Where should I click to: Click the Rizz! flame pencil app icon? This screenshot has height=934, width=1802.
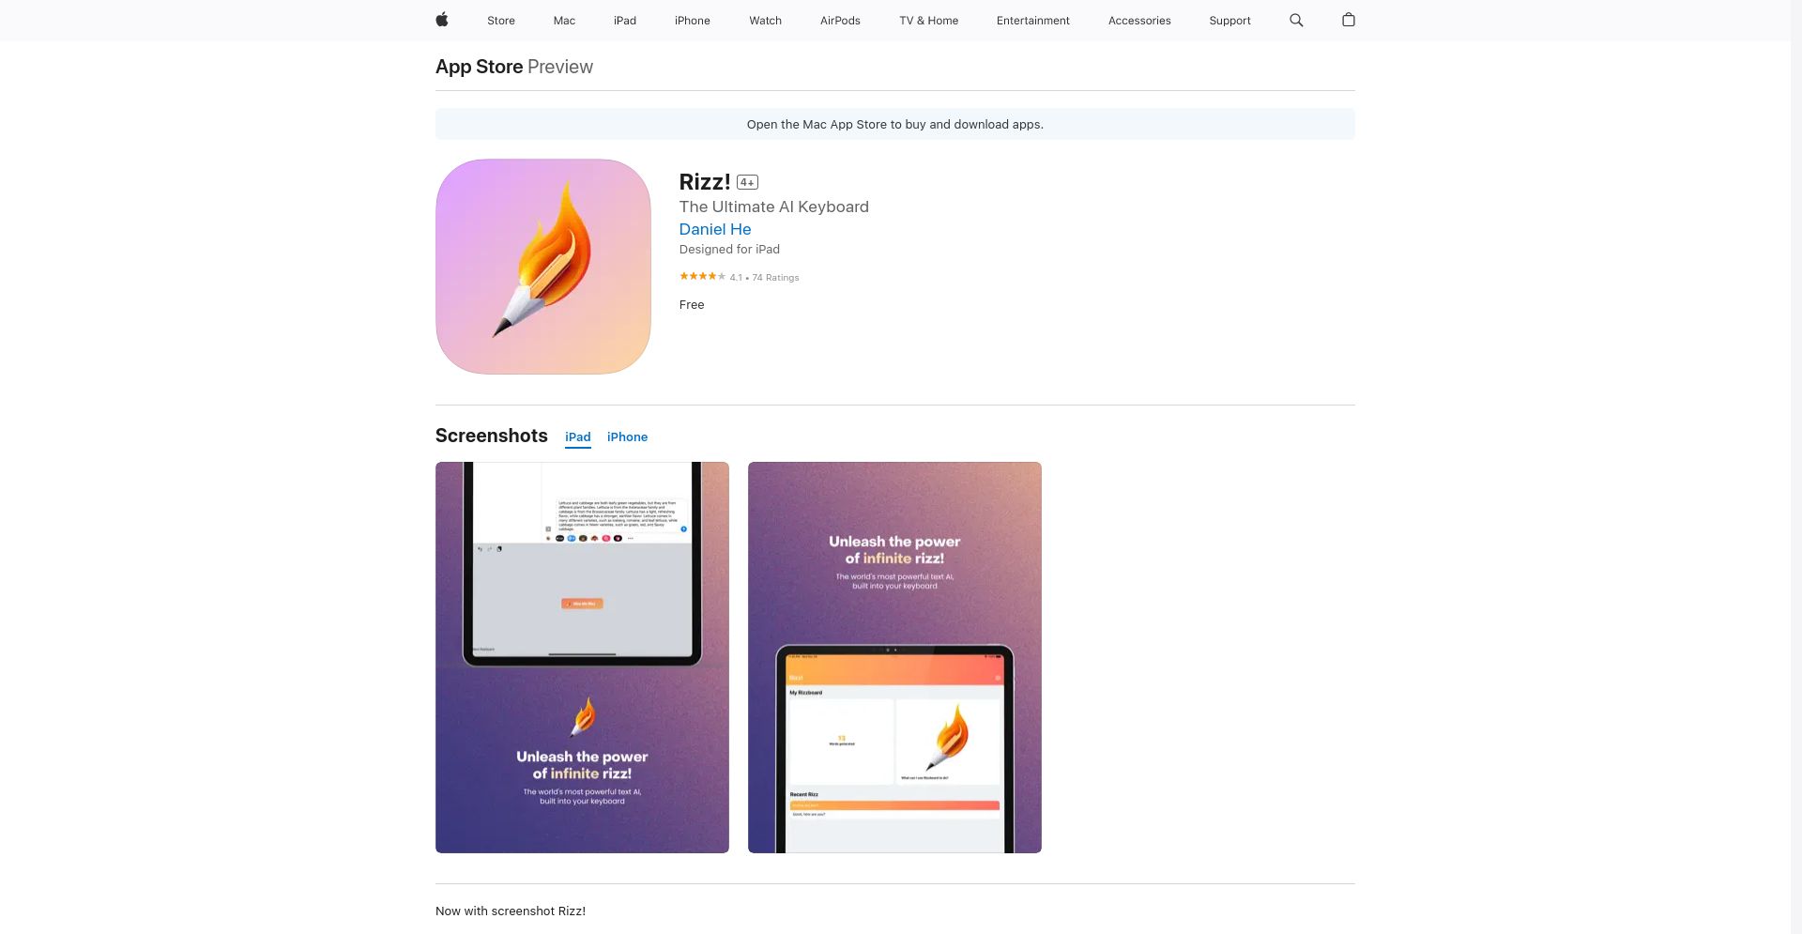[x=543, y=267]
